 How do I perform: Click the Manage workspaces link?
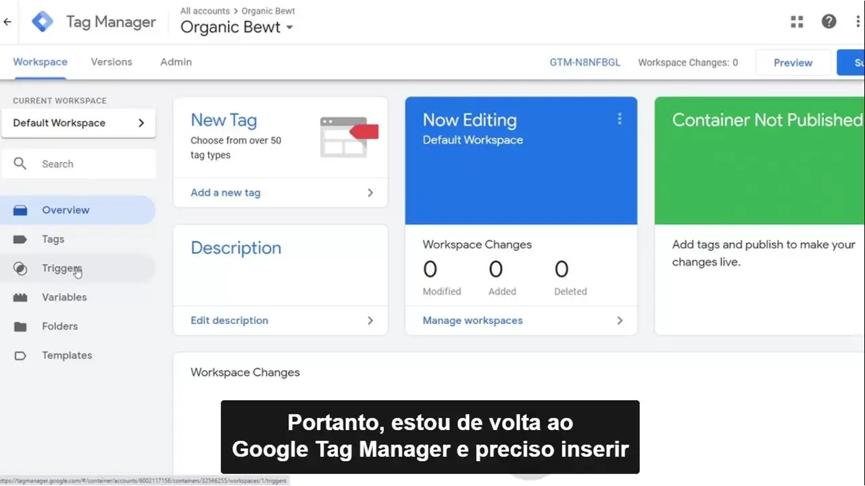472,321
